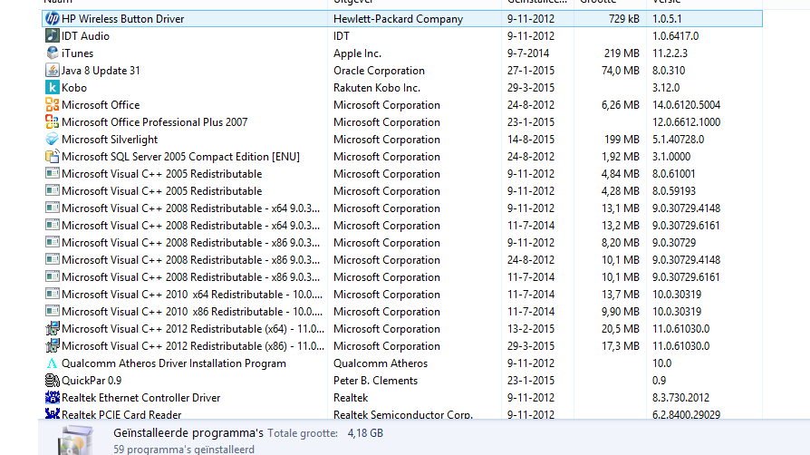Select Realtek Ethernet Controller Driver row
Image resolution: width=810 pixels, height=455 pixels.
402,398
